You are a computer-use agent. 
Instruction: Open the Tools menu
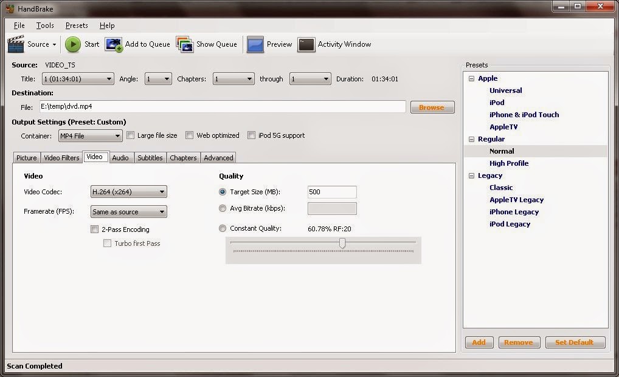[45, 25]
